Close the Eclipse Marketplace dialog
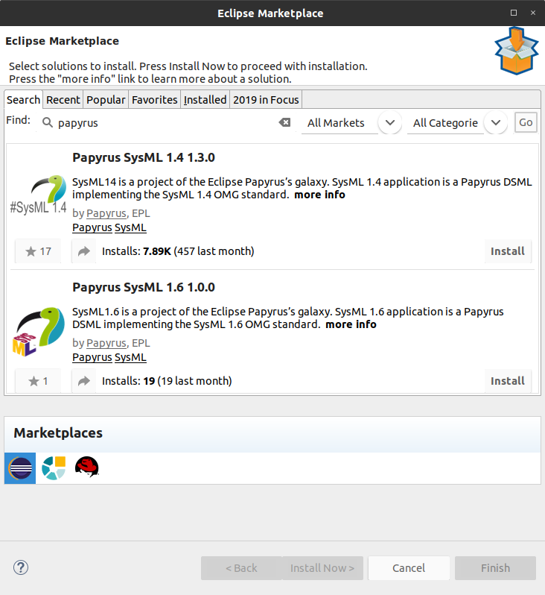 tap(533, 13)
